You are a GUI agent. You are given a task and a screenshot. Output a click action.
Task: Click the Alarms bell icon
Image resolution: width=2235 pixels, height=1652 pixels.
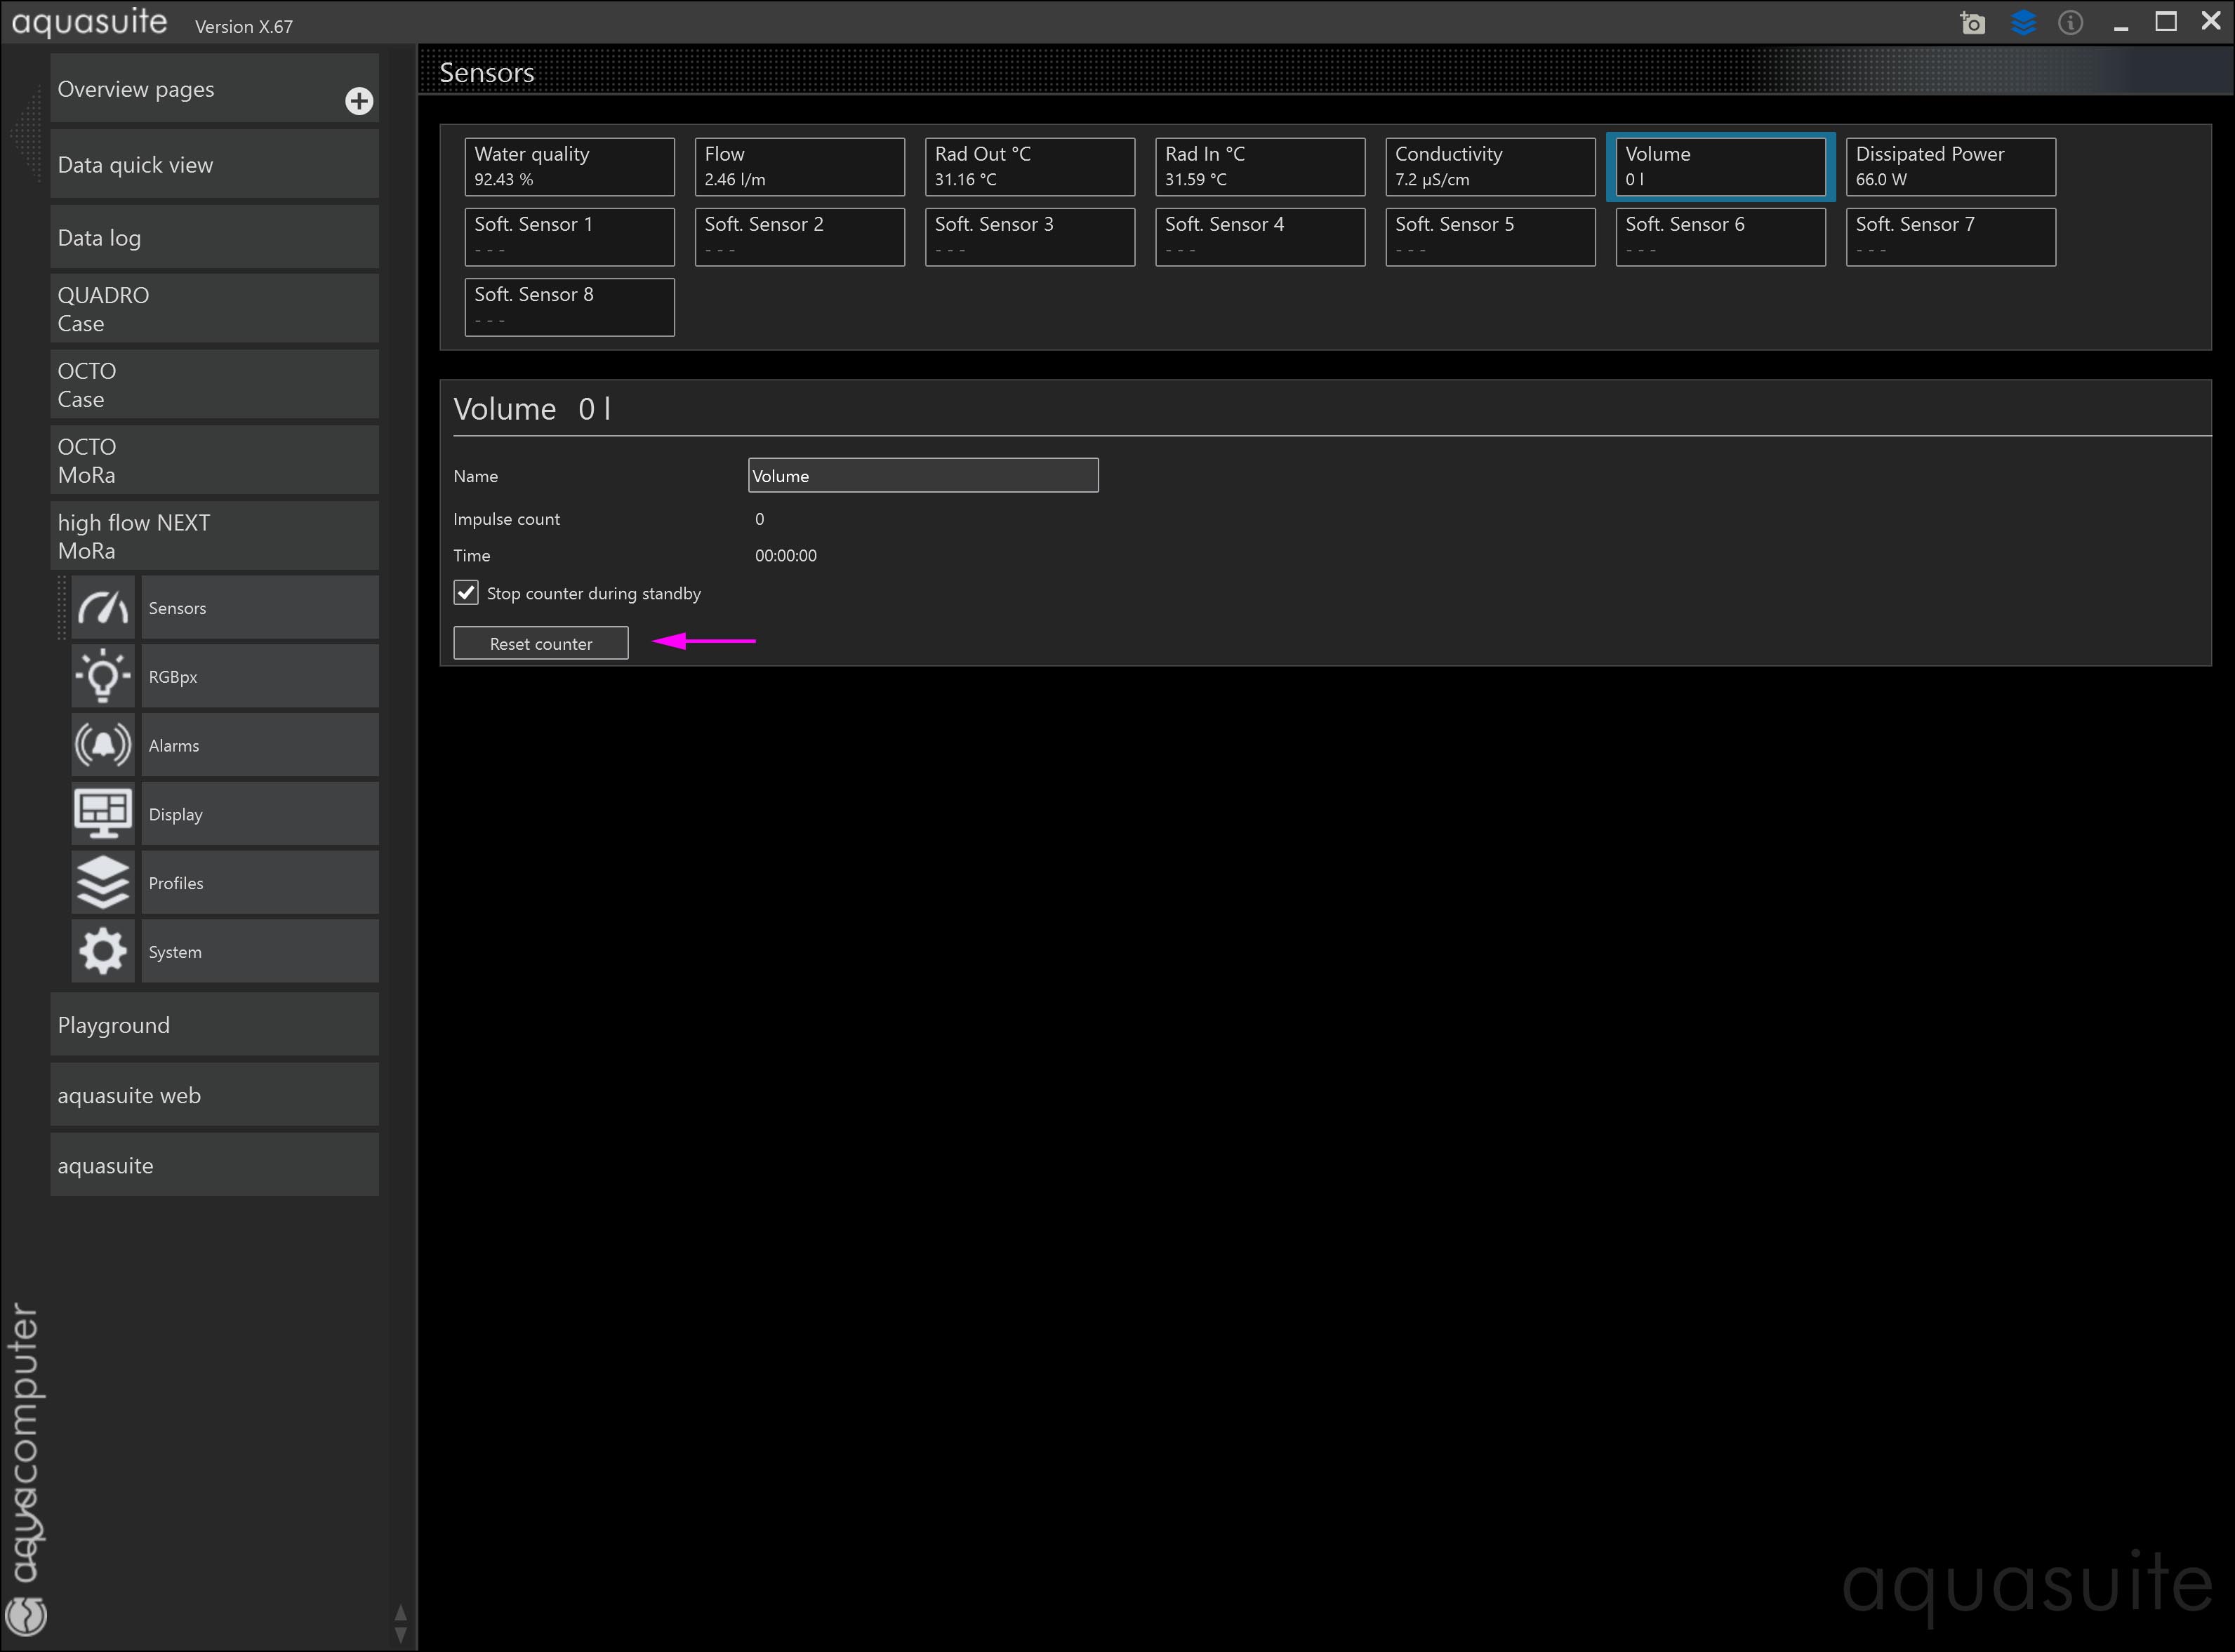coord(103,745)
